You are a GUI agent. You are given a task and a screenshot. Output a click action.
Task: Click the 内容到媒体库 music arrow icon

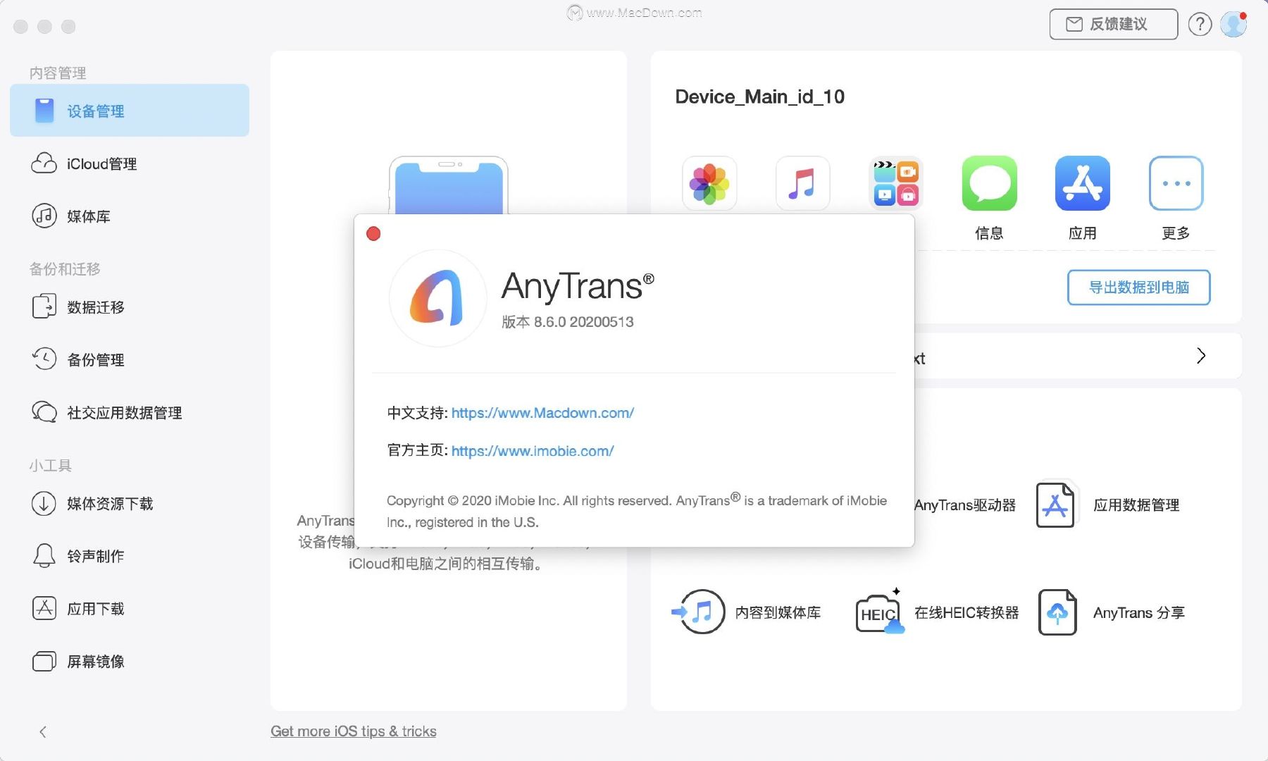pos(698,612)
